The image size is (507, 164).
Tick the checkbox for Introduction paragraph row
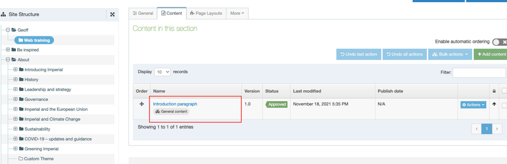point(504,105)
